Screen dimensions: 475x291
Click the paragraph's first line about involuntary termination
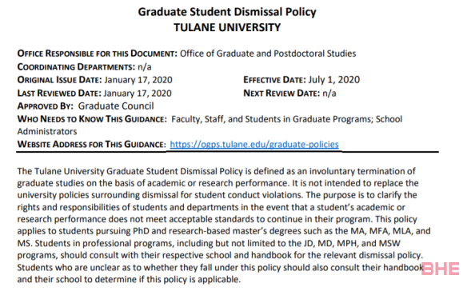[216, 171]
